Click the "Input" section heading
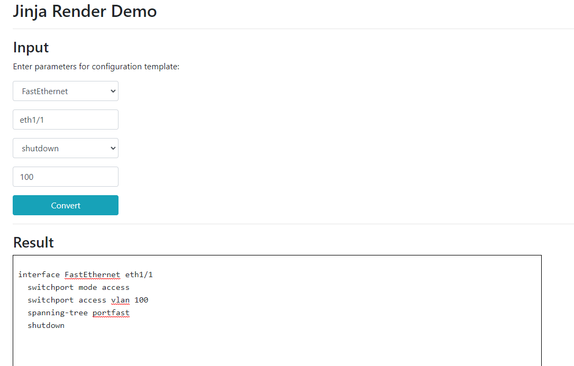The image size is (574, 366). pyautogui.click(x=31, y=48)
